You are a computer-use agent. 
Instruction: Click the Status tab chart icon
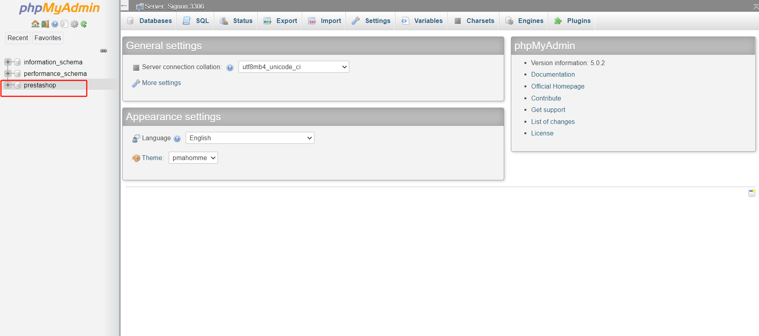[x=224, y=21]
